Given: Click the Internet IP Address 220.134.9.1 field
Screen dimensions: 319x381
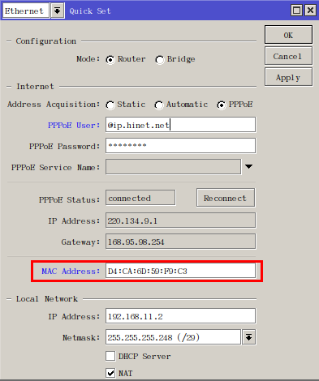Looking at the screenshot, I should click(180, 220).
